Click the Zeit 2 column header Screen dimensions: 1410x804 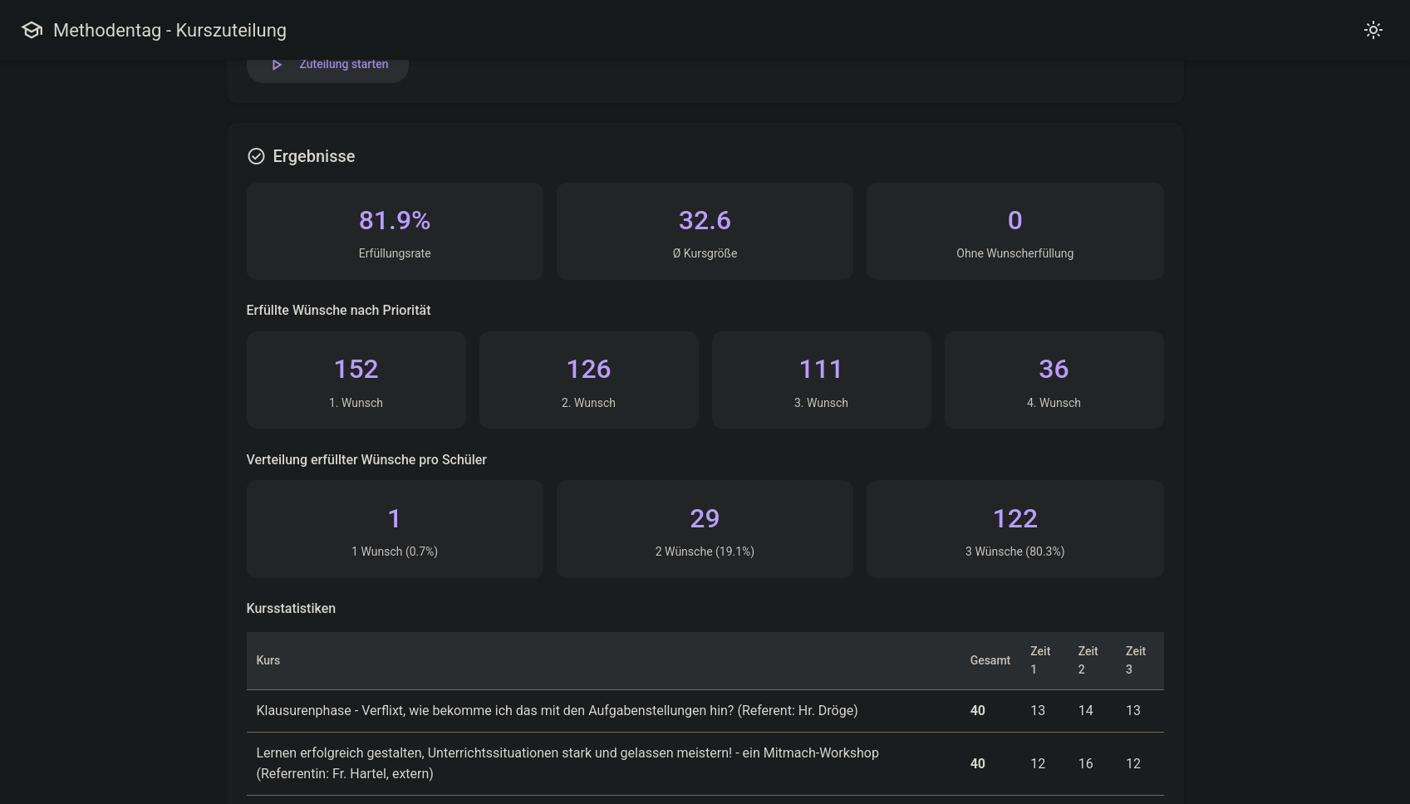[x=1088, y=660]
